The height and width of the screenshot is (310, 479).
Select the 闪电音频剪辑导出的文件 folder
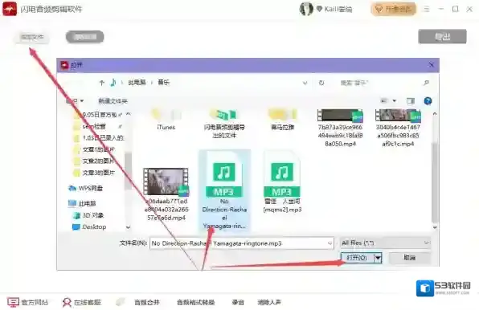[224, 124]
